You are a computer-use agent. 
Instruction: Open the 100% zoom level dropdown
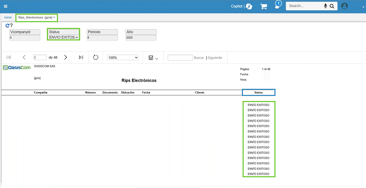tap(123, 58)
